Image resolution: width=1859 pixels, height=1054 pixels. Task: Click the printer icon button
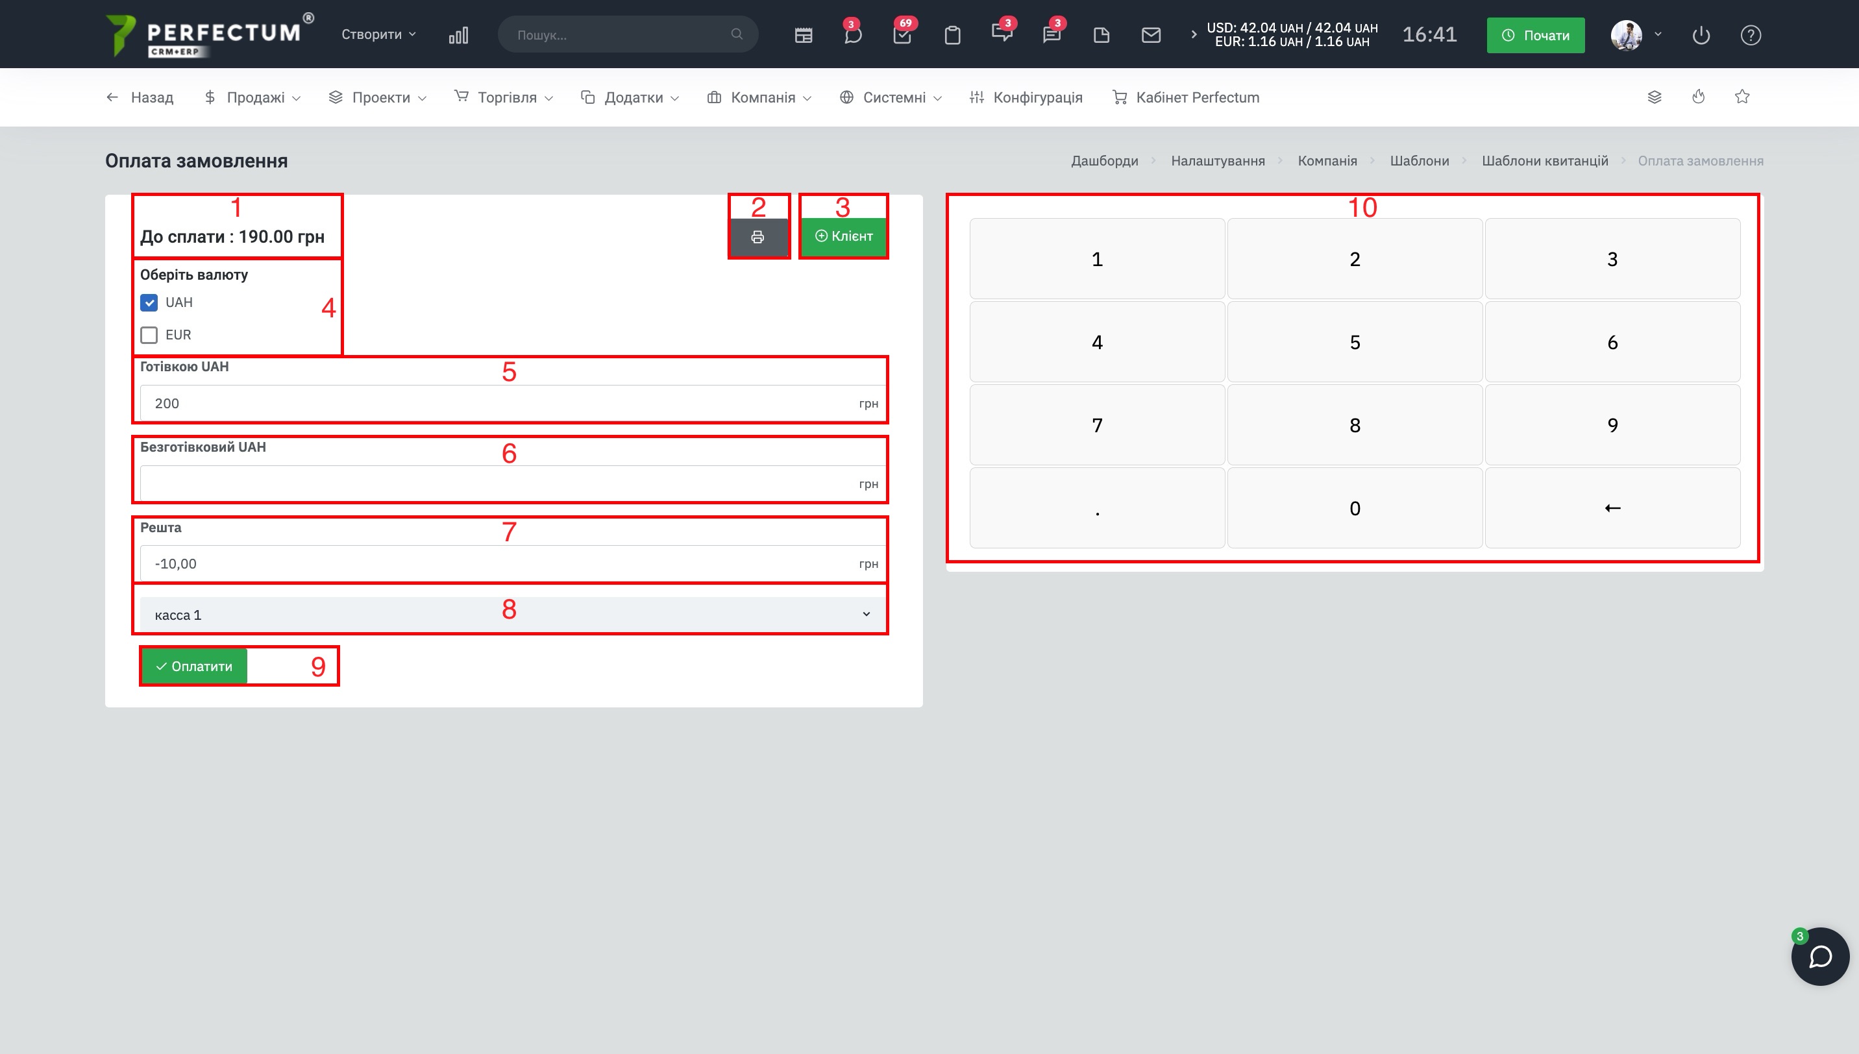(757, 237)
